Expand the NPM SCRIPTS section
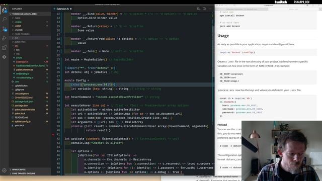The height and width of the screenshot is (181, 322). coord(19,170)
